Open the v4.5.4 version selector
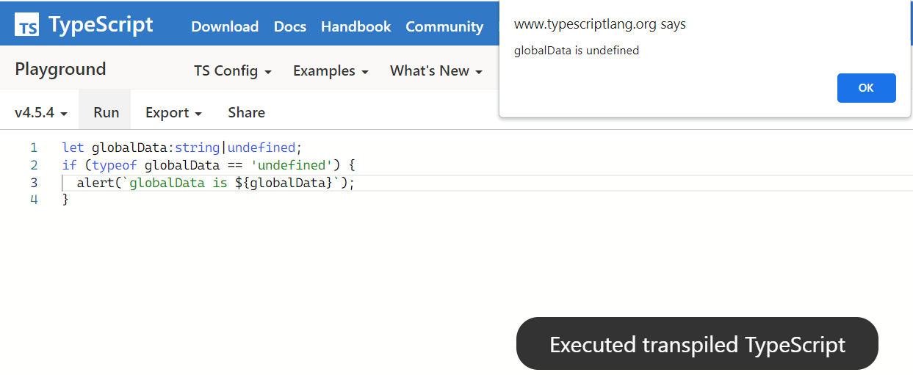Viewport: 913px width, 375px height. (x=41, y=112)
